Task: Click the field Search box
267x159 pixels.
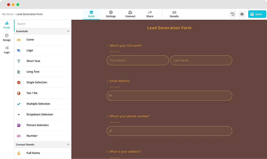Action: (43, 24)
